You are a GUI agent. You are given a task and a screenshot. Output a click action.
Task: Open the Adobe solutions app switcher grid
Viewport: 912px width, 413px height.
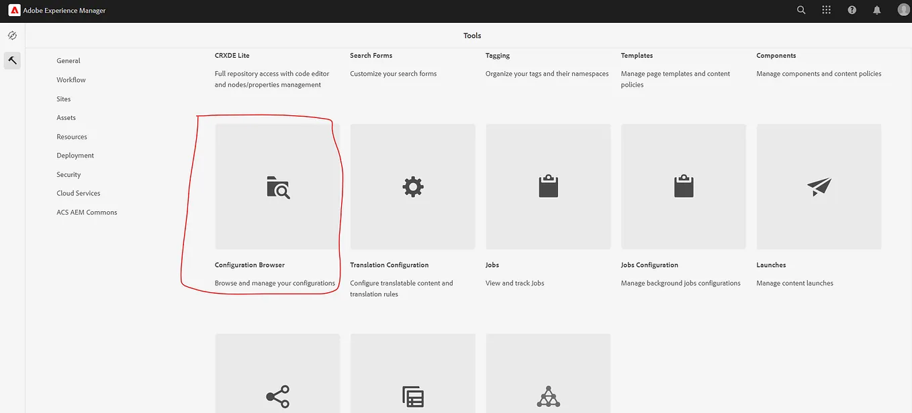pos(826,9)
